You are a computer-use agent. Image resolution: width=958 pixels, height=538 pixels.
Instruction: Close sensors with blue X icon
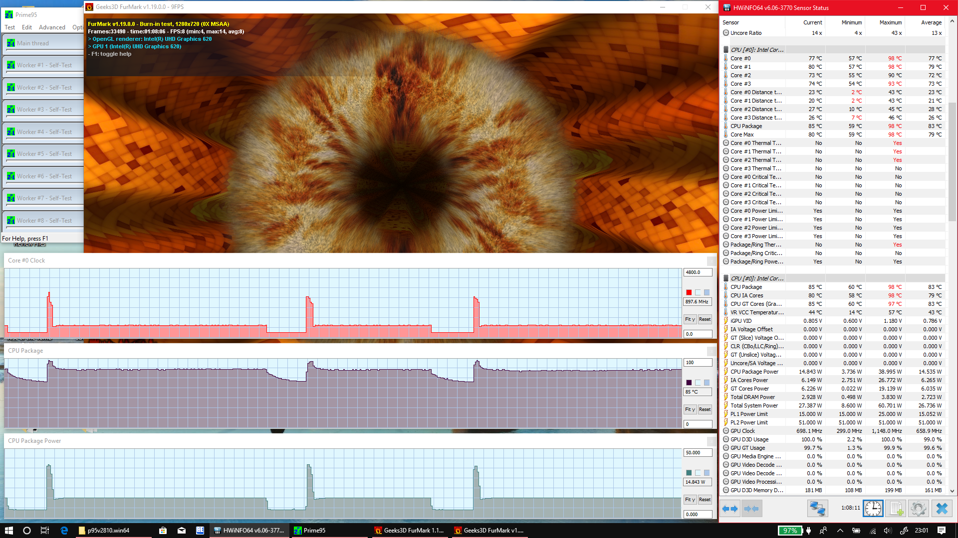coord(942,509)
